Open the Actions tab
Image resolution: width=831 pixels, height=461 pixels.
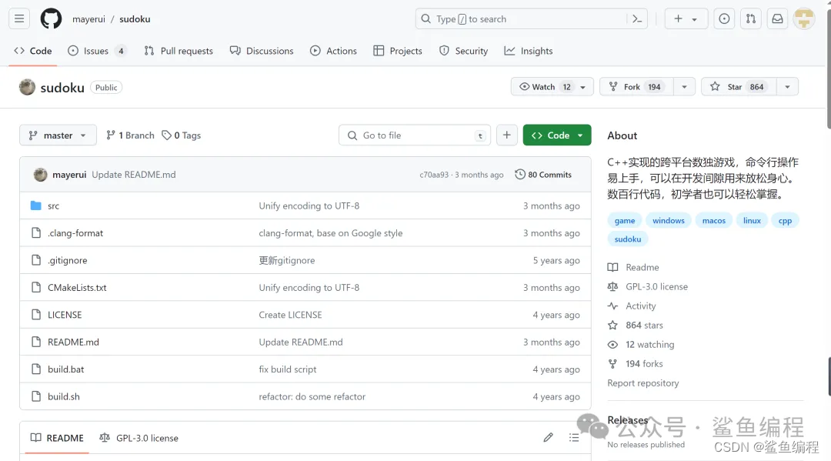click(333, 51)
